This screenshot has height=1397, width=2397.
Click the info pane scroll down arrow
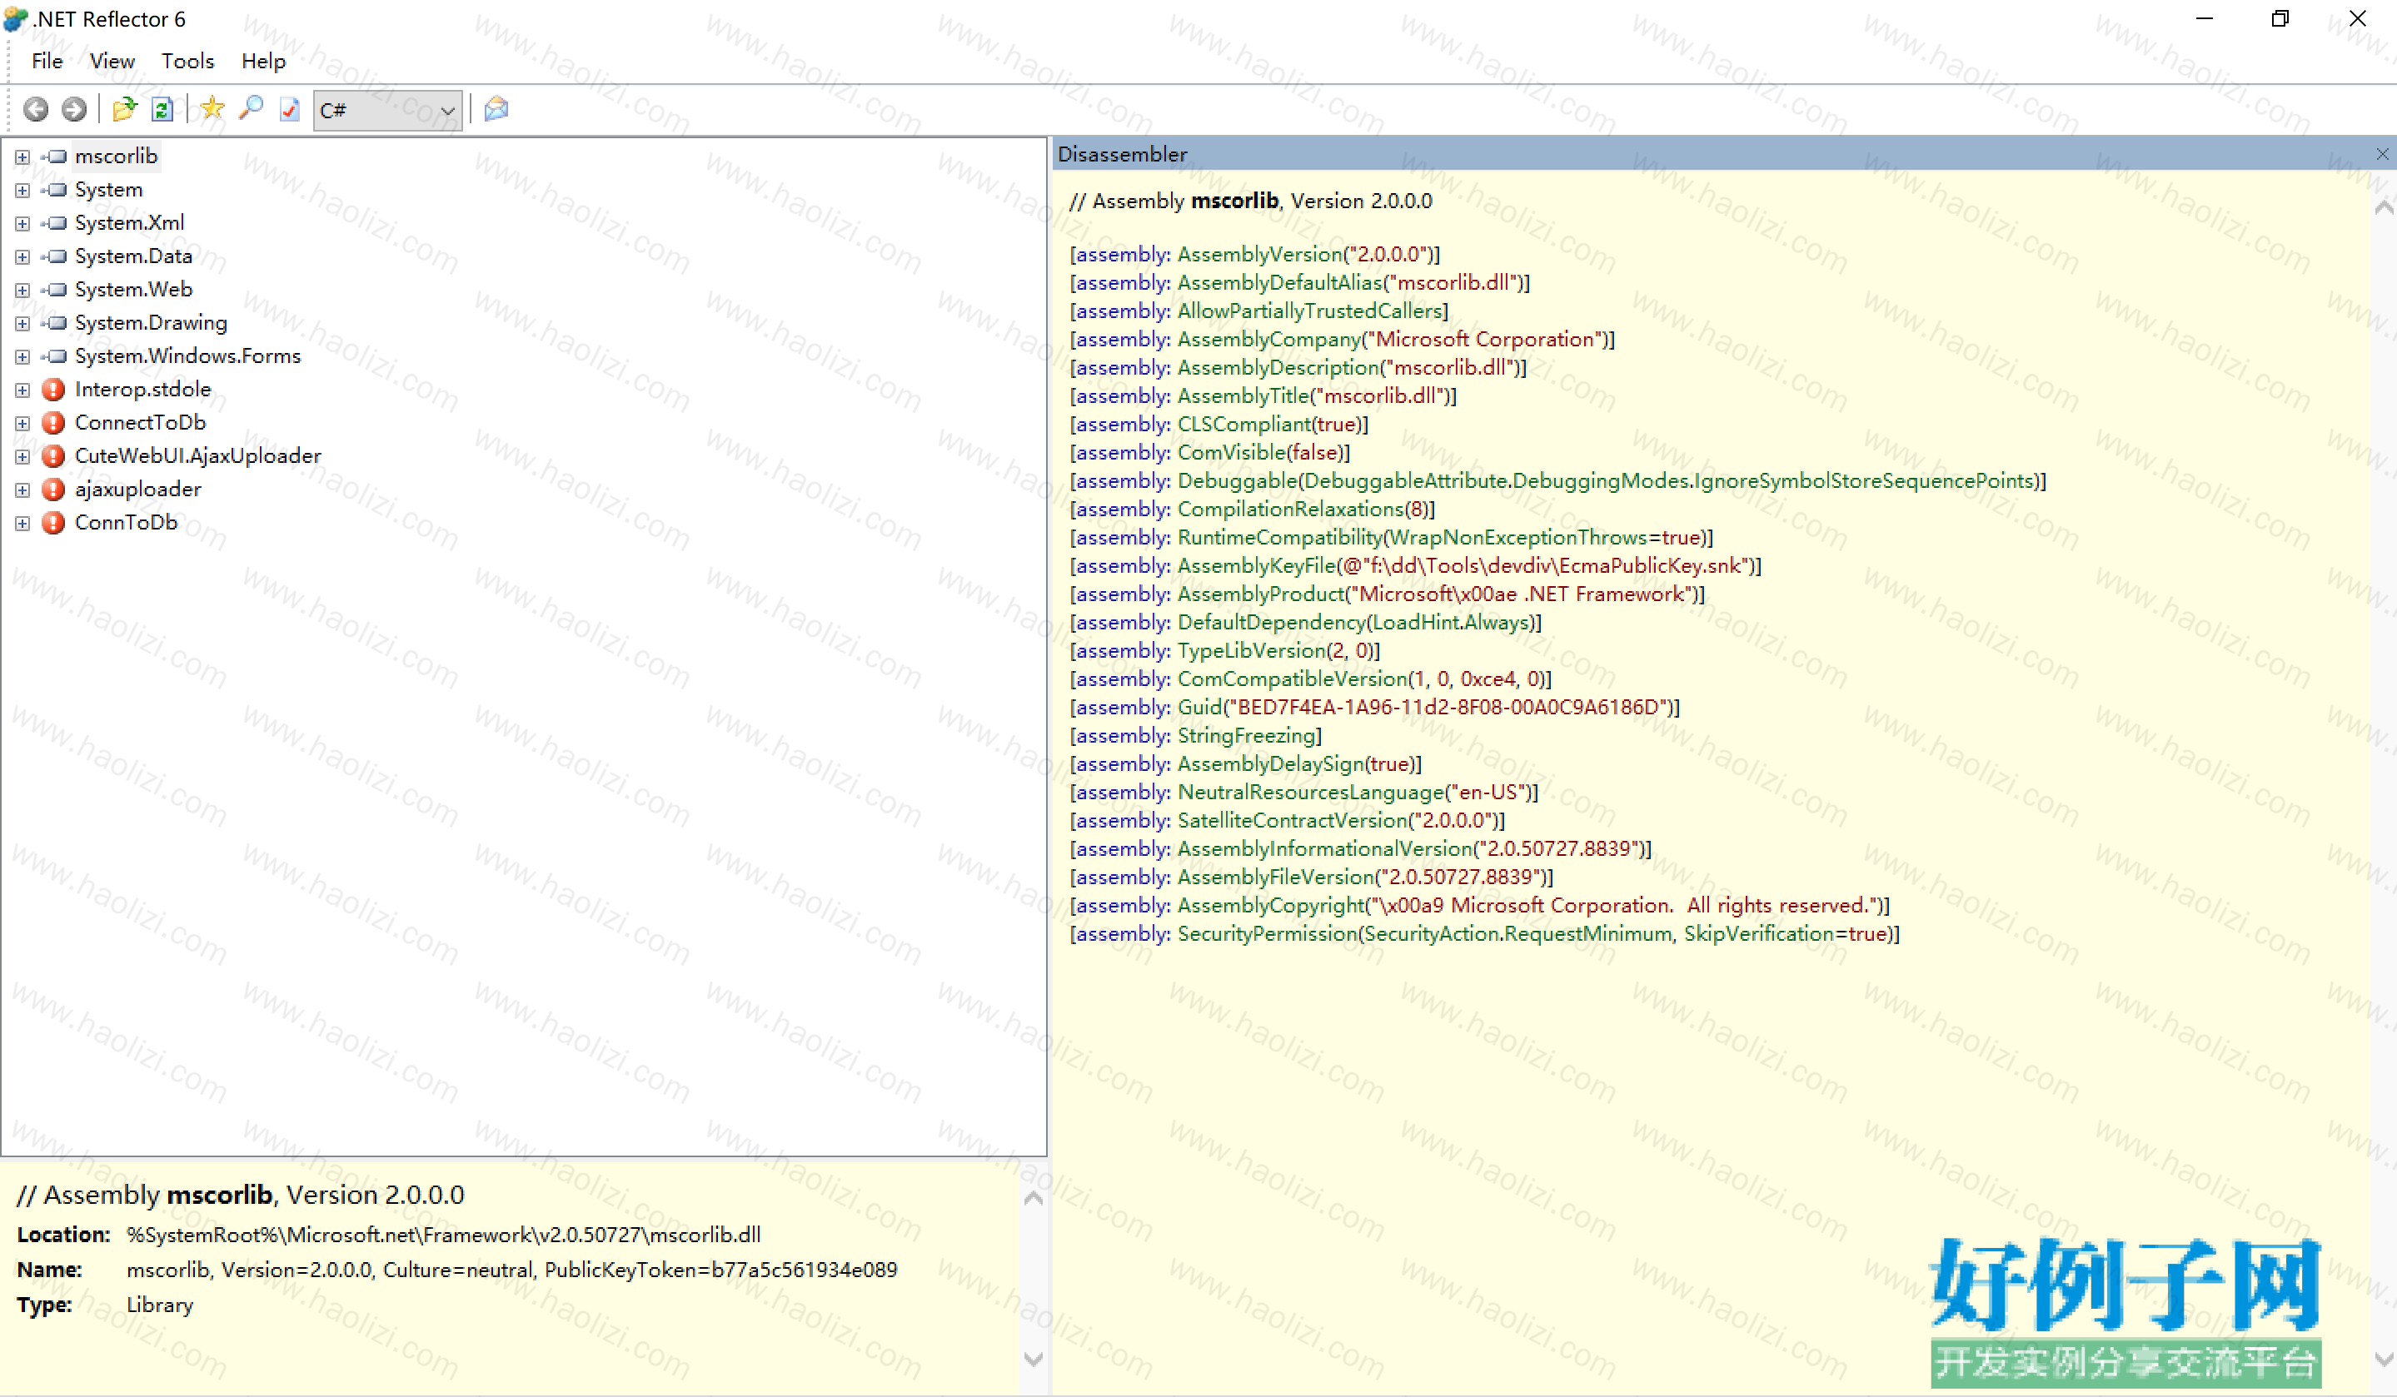[1034, 1360]
